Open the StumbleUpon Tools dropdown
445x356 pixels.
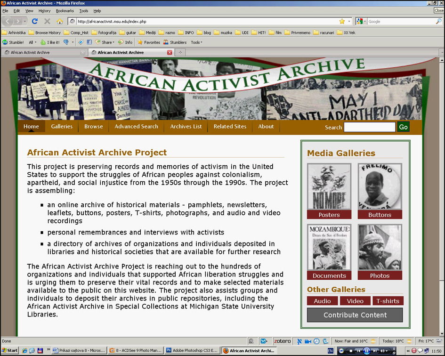pyautogui.click(x=196, y=42)
